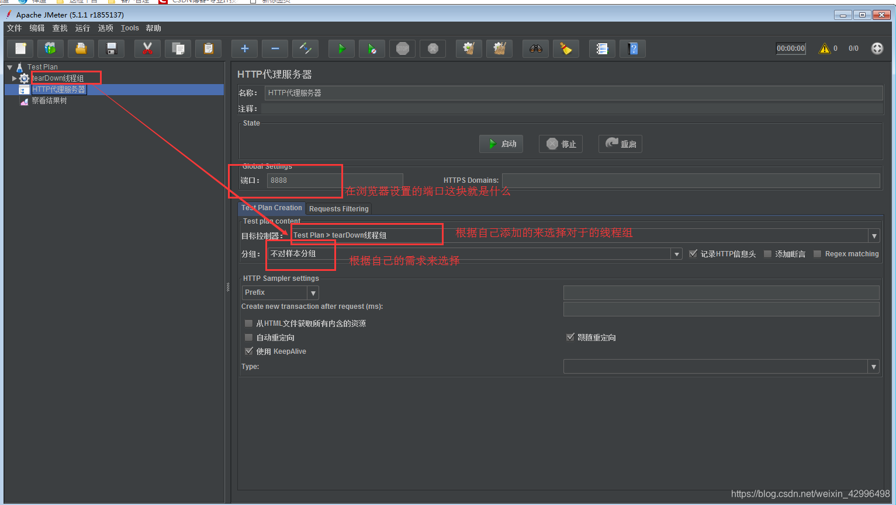896x505 pixels.
Task: Open the 文件 menu
Action: (15, 28)
